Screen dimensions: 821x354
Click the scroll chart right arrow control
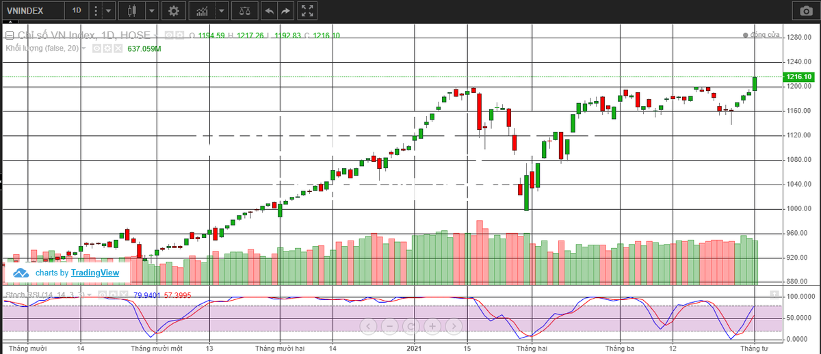[x=454, y=326]
